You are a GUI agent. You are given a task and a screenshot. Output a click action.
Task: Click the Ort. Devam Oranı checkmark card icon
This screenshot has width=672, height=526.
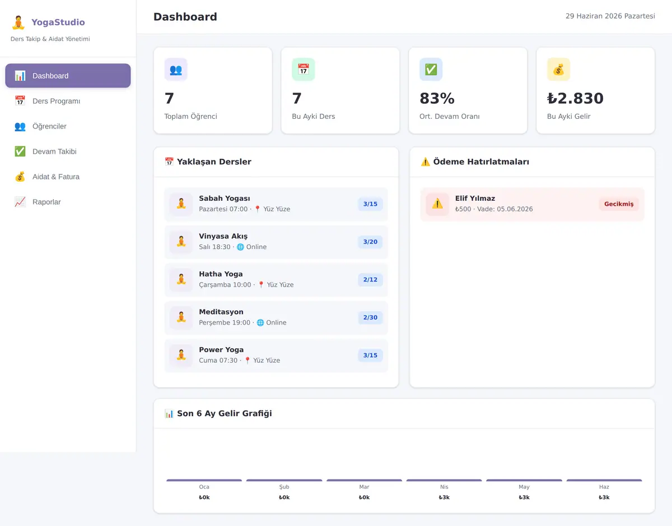pos(431,70)
